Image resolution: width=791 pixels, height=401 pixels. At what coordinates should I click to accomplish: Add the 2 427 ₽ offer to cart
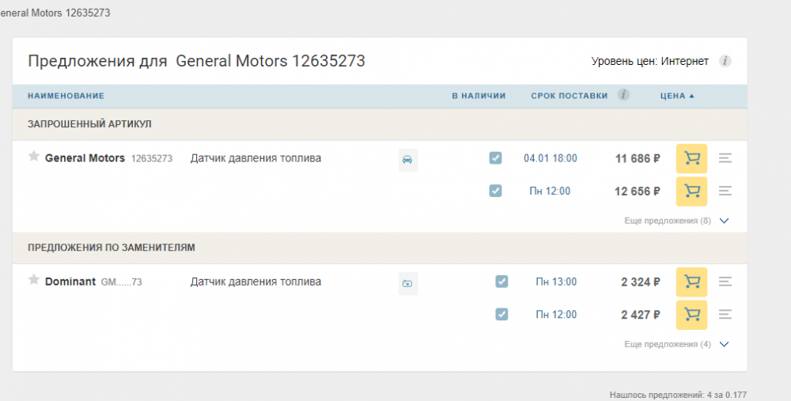[x=691, y=314]
